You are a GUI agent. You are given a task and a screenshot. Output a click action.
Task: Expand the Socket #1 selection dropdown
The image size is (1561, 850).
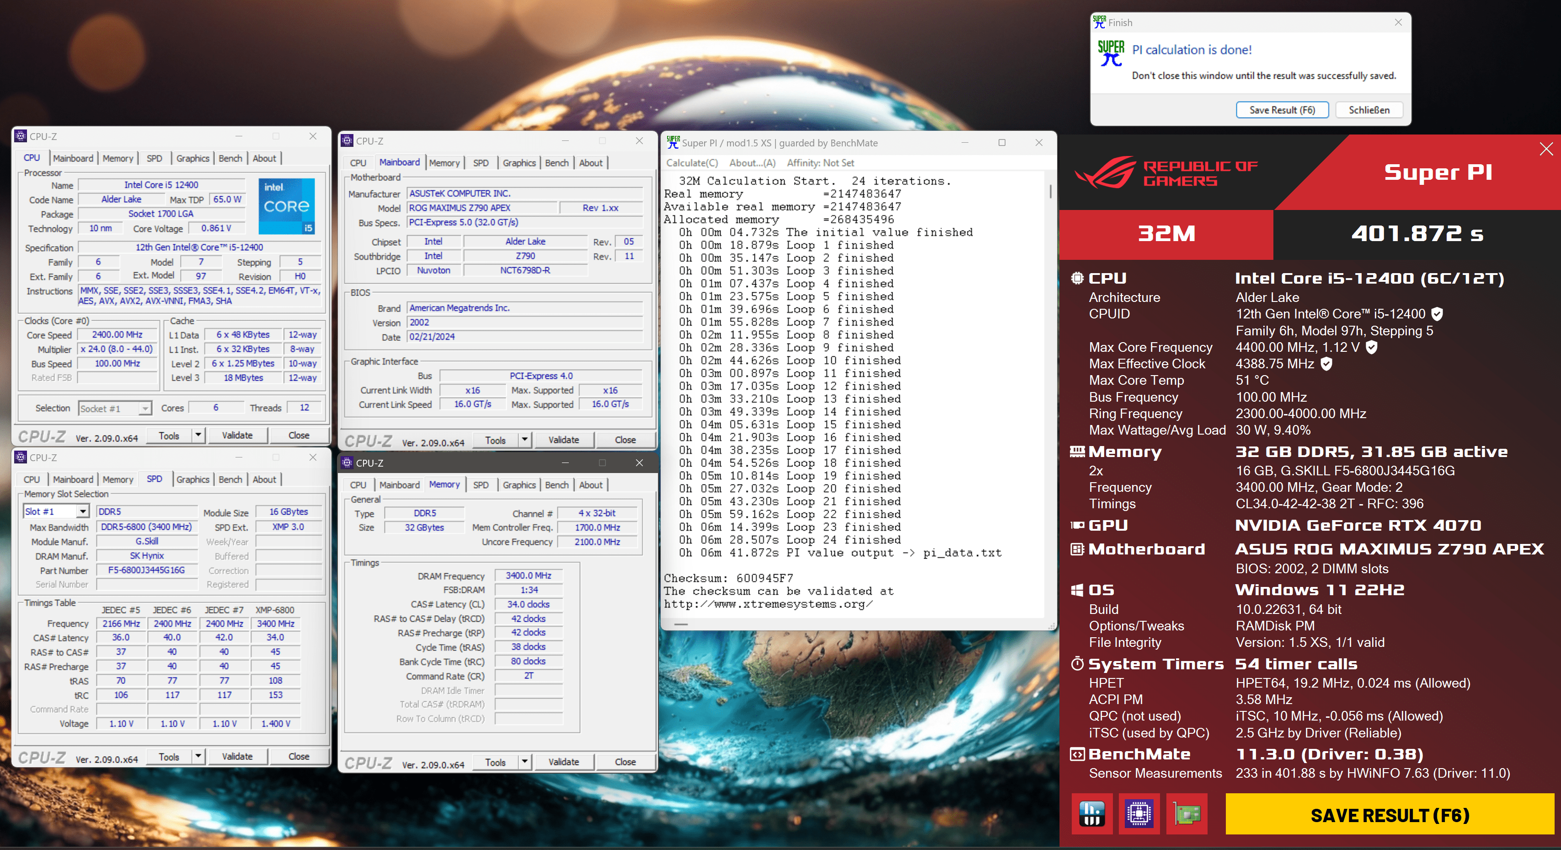click(145, 409)
